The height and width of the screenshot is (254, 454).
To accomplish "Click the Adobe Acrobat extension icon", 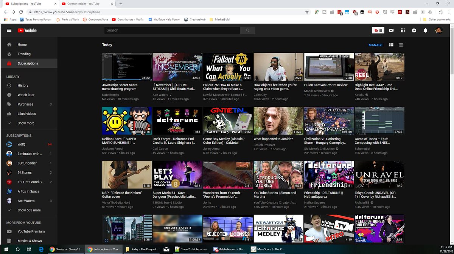I will tap(407, 12).
